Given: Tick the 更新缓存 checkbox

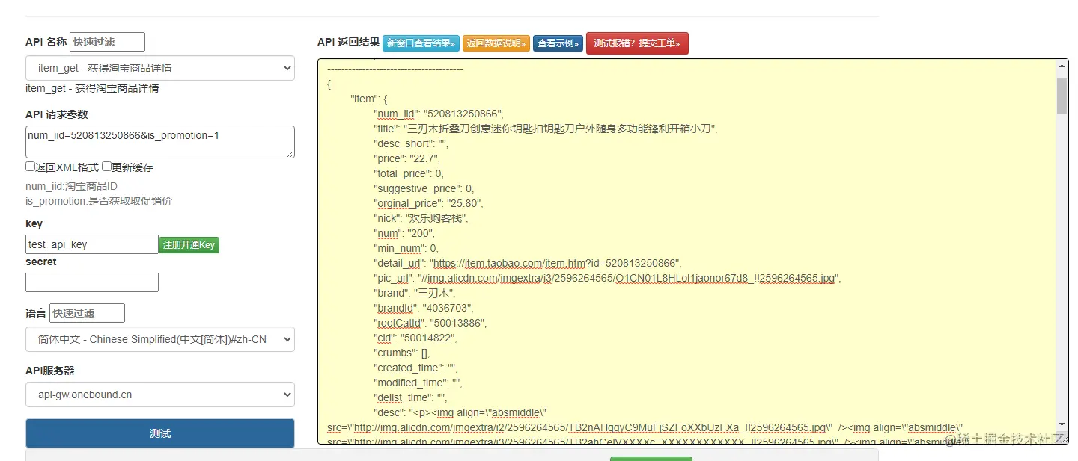Looking at the screenshot, I should (x=107, y=167).
